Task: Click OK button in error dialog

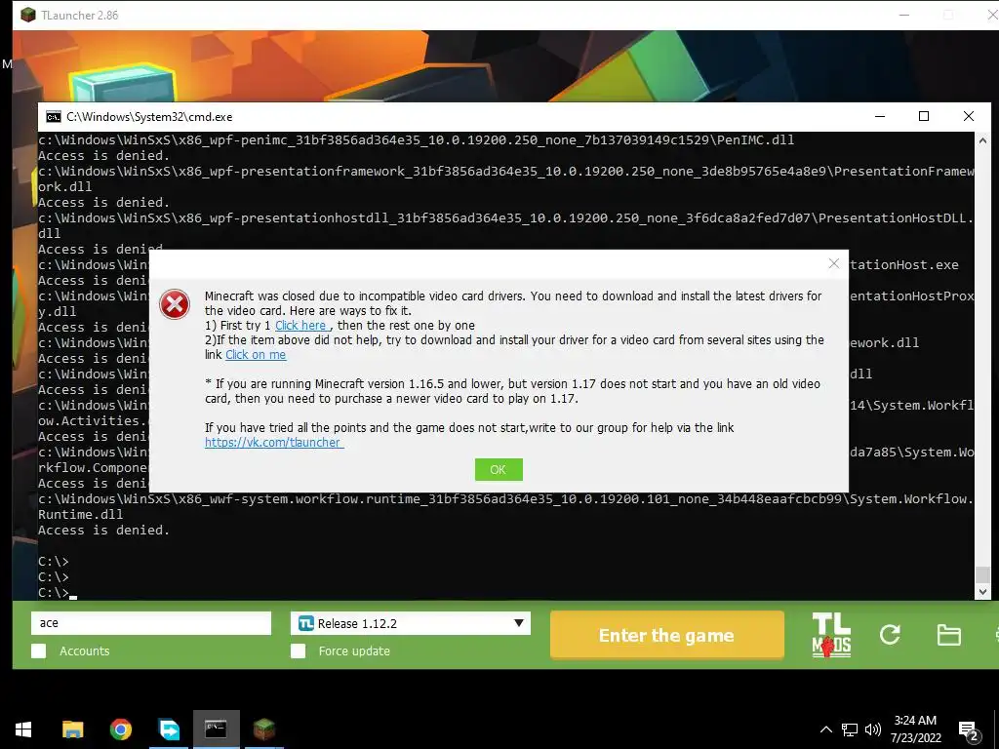Action: click(499, 469)
